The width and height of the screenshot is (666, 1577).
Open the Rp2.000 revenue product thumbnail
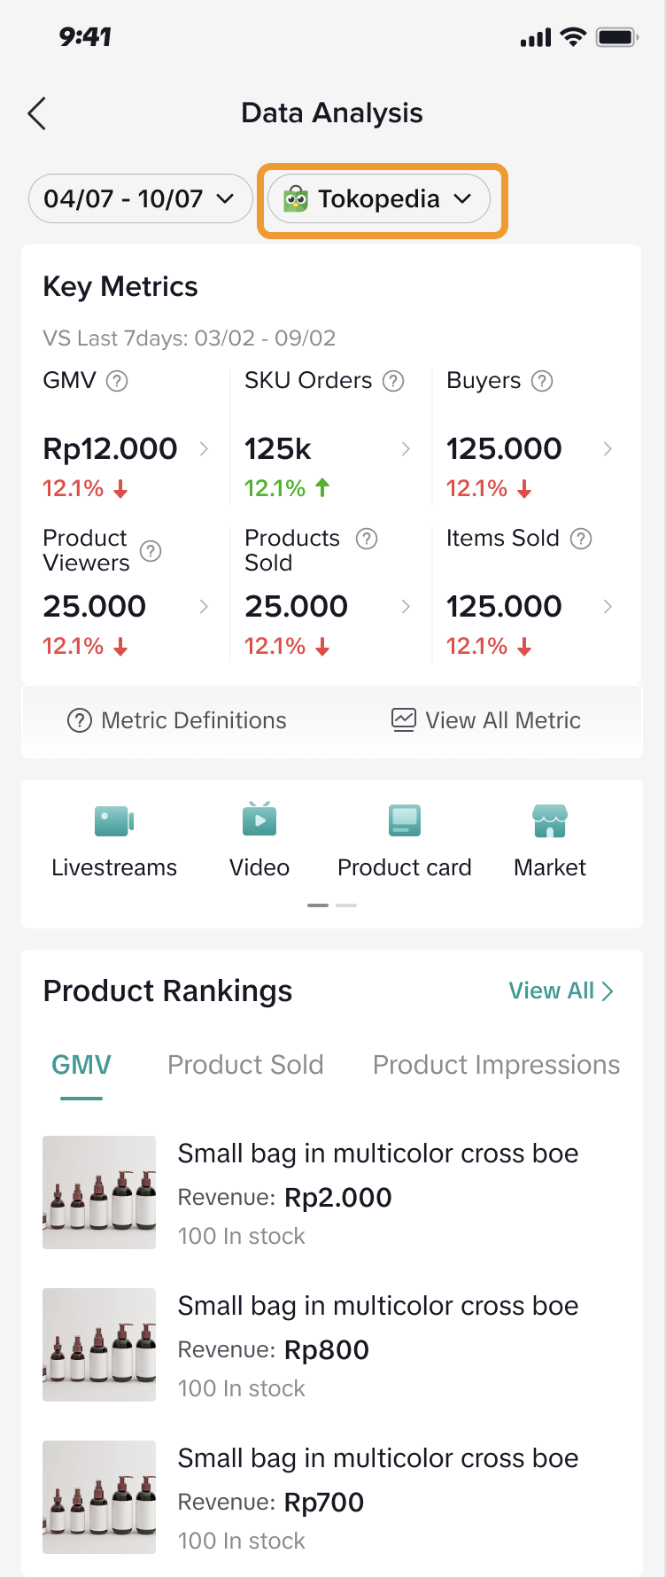coord(99,1192)
